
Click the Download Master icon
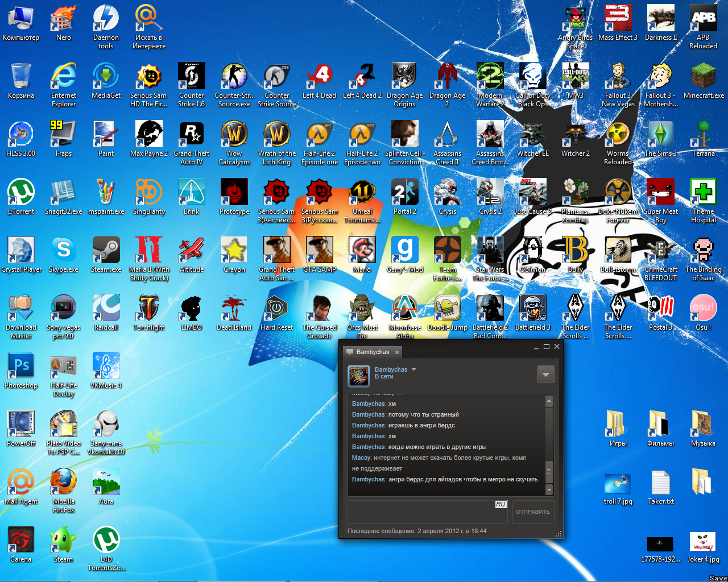(21, 317)
